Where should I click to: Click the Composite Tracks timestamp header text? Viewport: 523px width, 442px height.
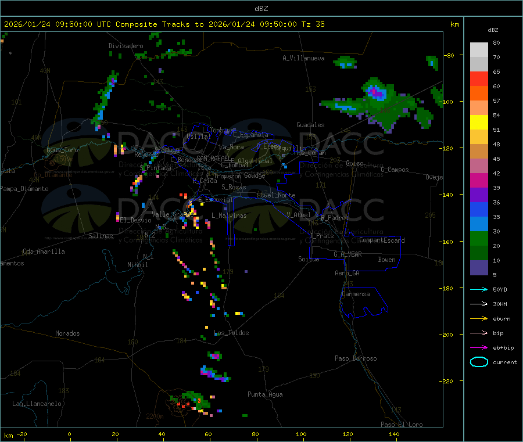164,24
